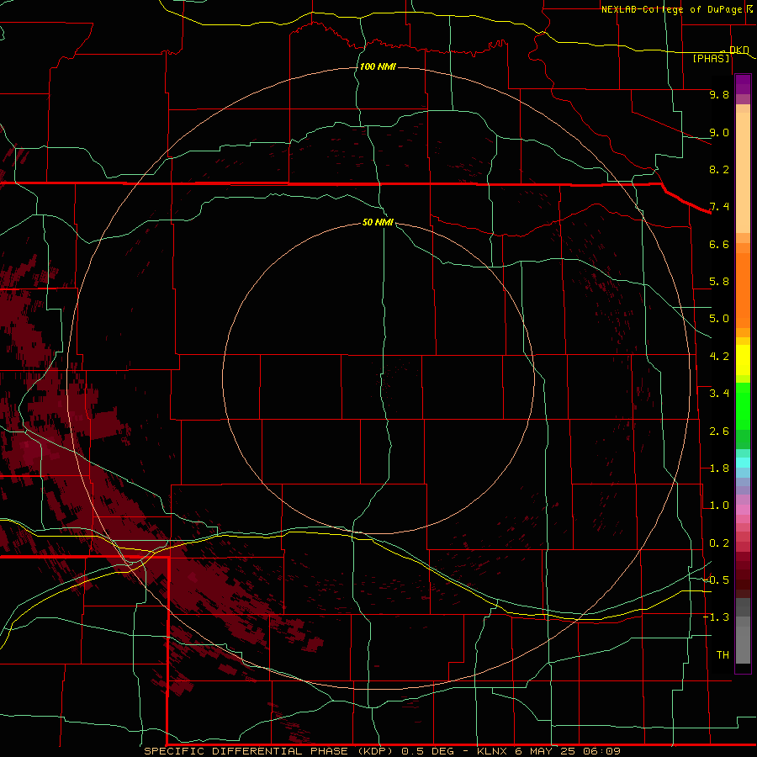The width and height of the screenshot is (757, 757).
Task: Click the 6 MAY 25 date text
Action: point(546,751)
